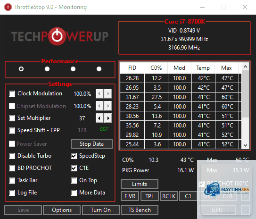Click the FID cell 25.44
Viewport: 256px width, 219px height.
pos(132,144)
